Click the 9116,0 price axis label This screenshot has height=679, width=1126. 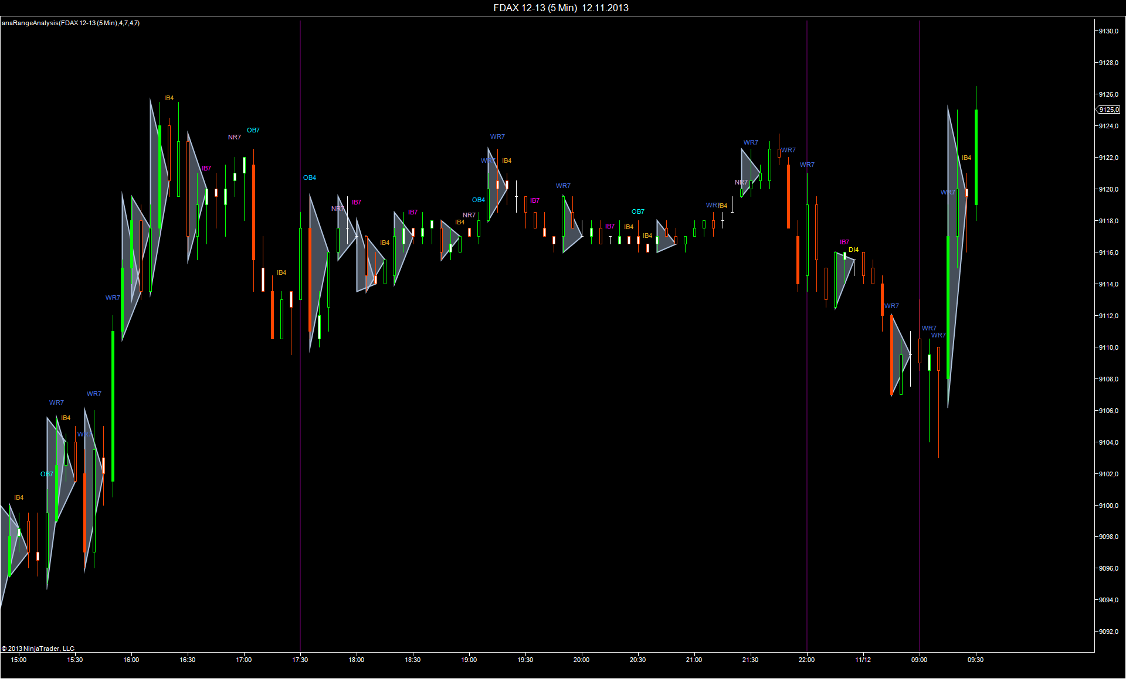1108,253
